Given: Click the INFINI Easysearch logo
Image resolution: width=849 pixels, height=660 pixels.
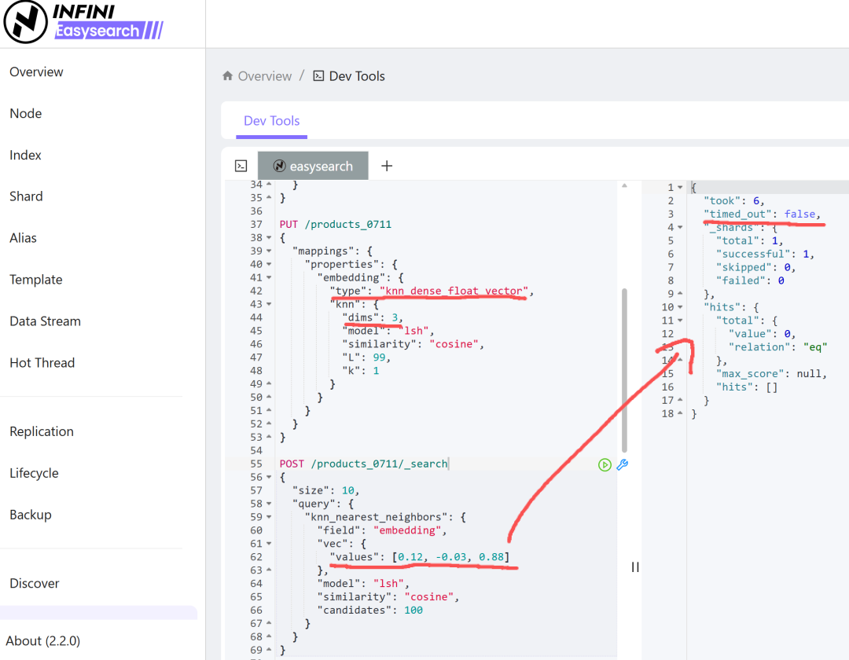Looking at the screenshot, I should tap(84, 22).
